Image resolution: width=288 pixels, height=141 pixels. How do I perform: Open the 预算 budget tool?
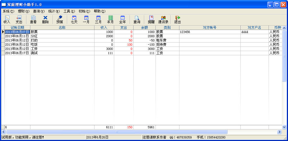click(60, 19)
